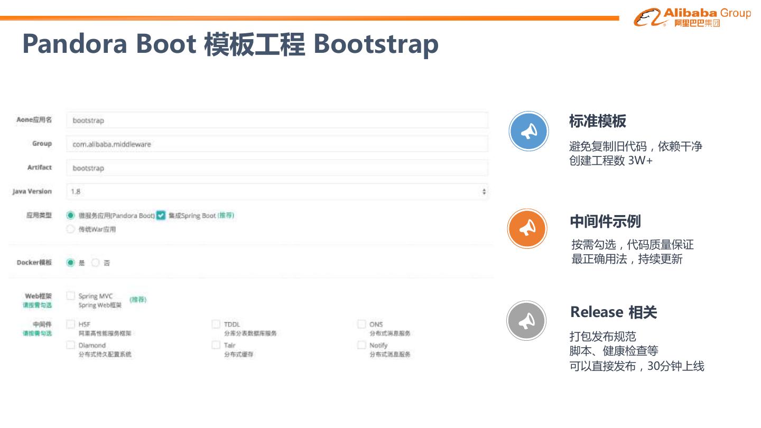Click the (推荐) link next to Spring MVC
This screenshot has height=428, width=761.
pos(138,300)
